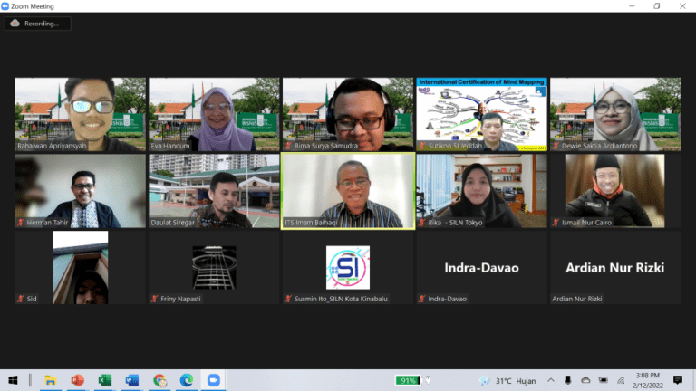Expand the hidden system tray icons chevron
This screenshot has height=391, width=696.
tap(552, 380)
